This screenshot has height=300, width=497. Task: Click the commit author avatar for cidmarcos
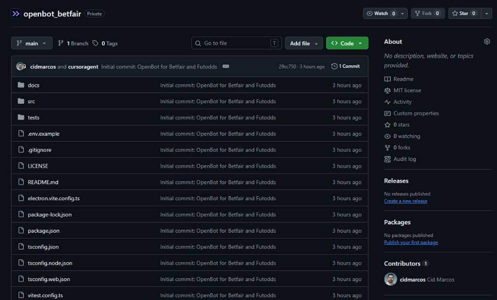(x=20, y=66)
